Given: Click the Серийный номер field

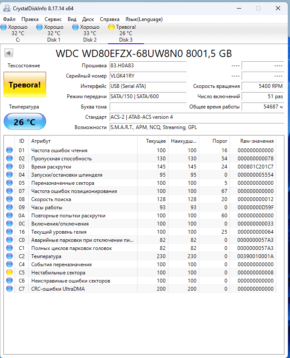Looking at the screenshot, I should pyautogui.click(x=148, y=76).
